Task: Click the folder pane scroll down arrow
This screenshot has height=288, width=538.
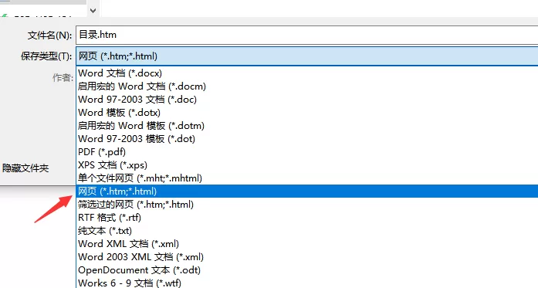Action: (93, 11)
